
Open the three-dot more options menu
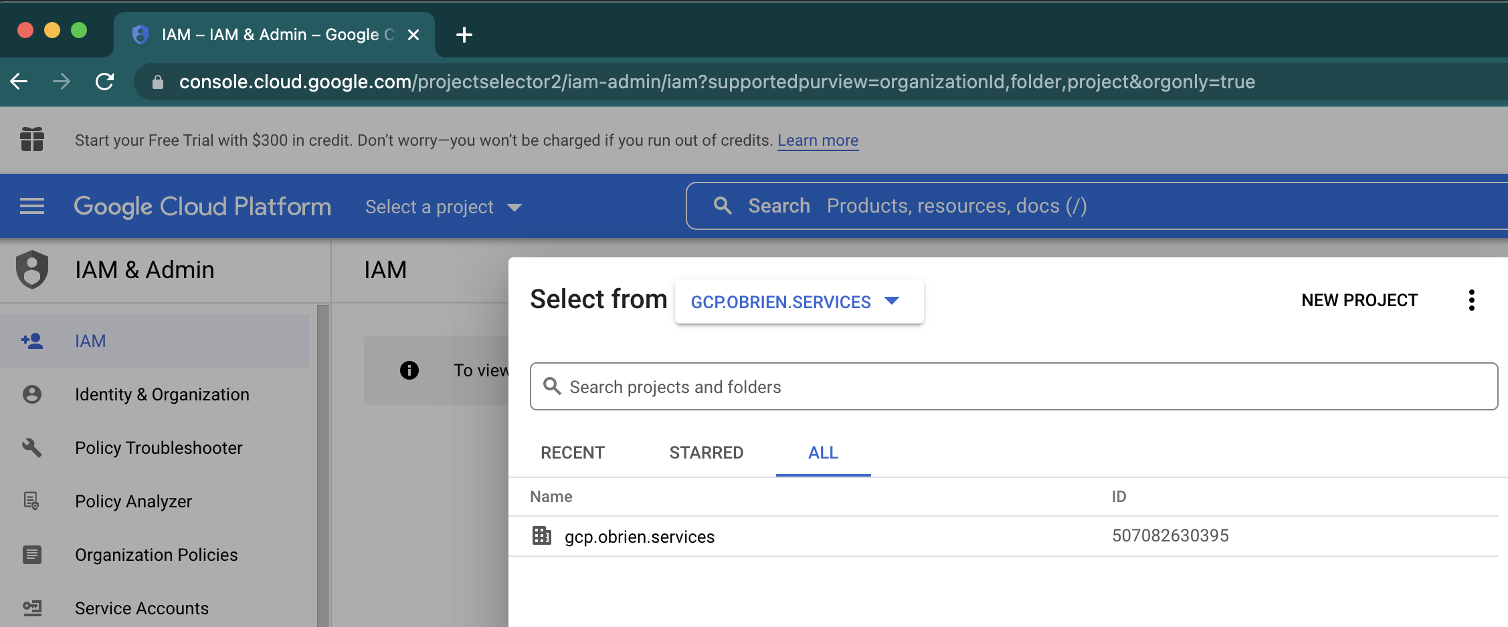tap(1472, 300)
